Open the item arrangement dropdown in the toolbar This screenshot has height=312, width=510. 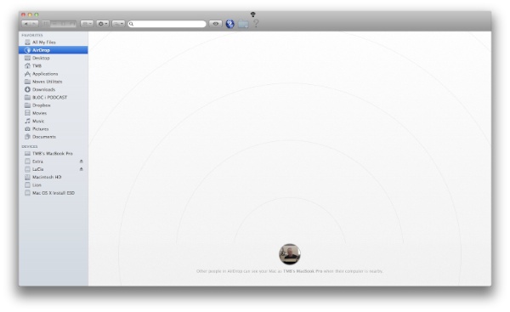(87, 24)
